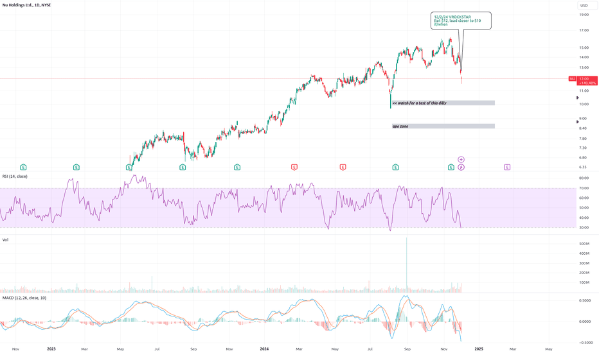
Task: Click the 100 M volume scale value
Action: coord(584,283)
